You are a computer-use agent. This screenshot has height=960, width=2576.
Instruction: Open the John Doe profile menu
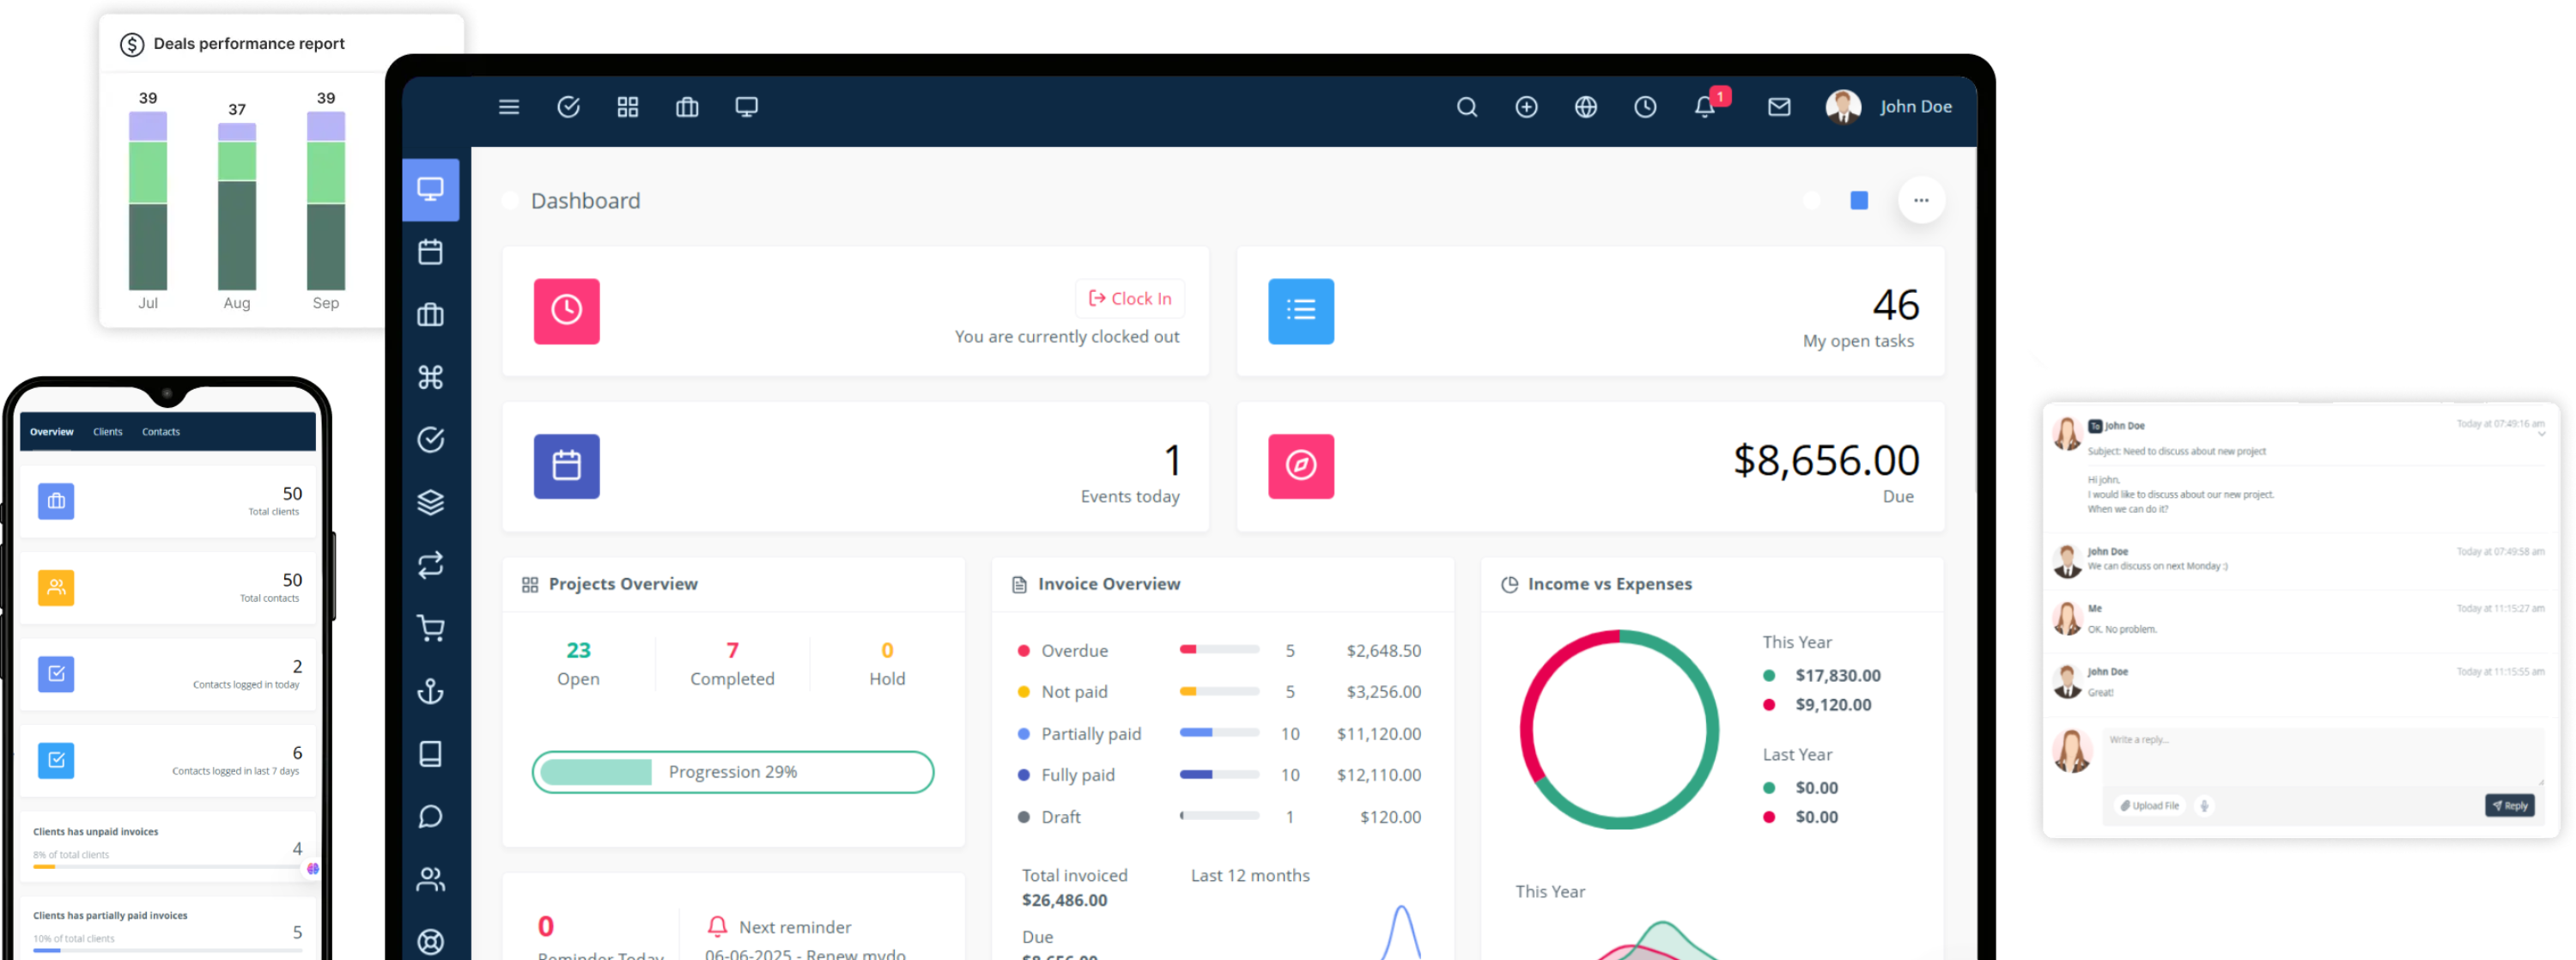(x=1888, y=107)
